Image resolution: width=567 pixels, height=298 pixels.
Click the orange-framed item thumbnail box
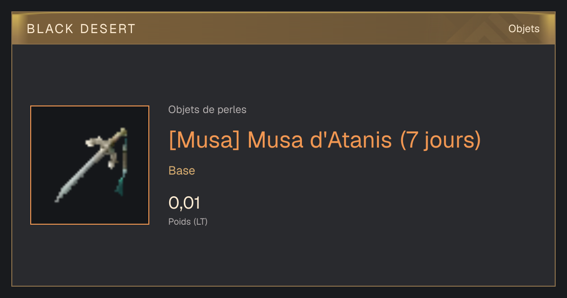coord(90,165)
